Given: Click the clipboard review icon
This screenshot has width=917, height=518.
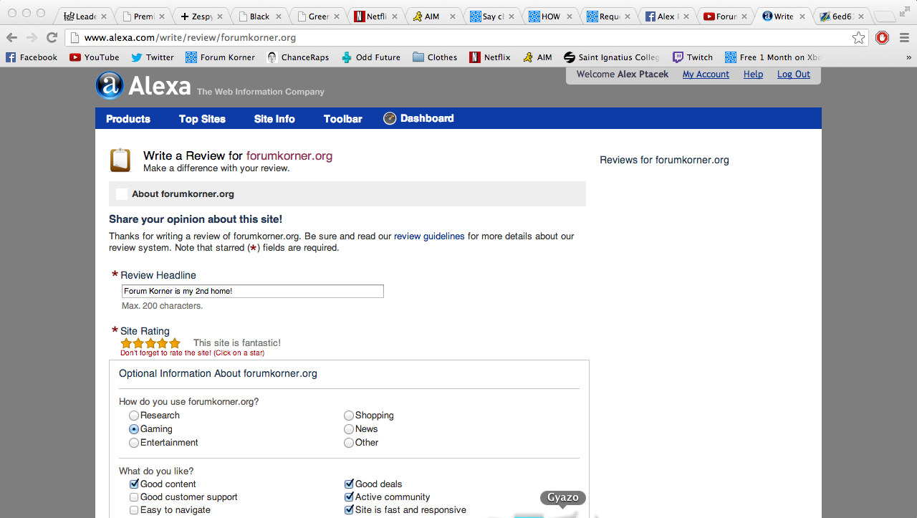Looking at the screenshot, I should pyautogui.click(x=120, y=160).
